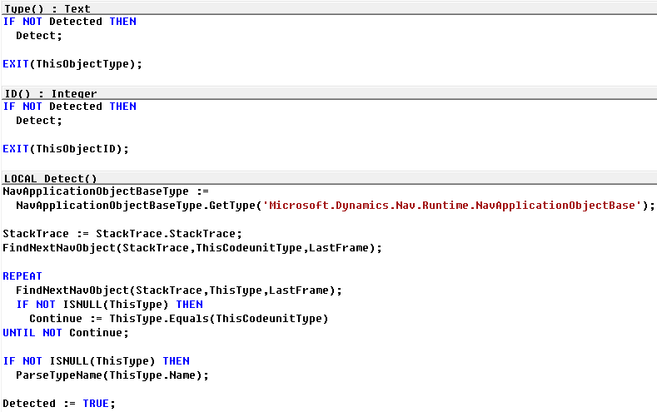Click 'IF NOT ISNULL(ThisType) THEN' inside the loop
This screenshot has height=412, width=657.
pos(109,305)
